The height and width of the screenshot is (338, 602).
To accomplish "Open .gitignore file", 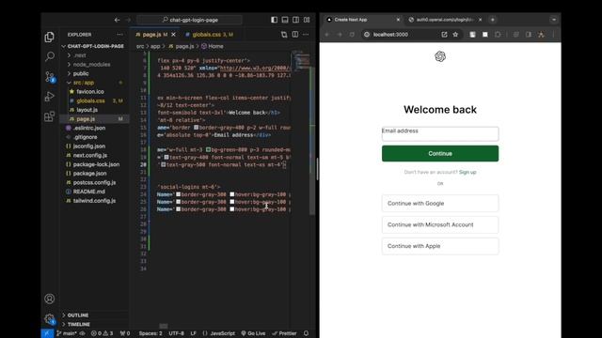I will pos(86,137).
